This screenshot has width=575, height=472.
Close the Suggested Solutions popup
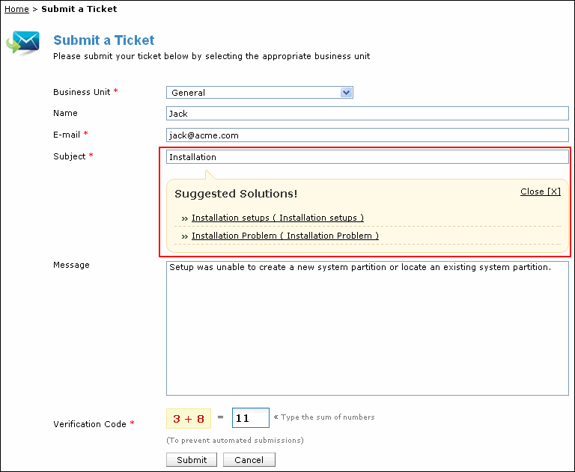tap(540, 191)
